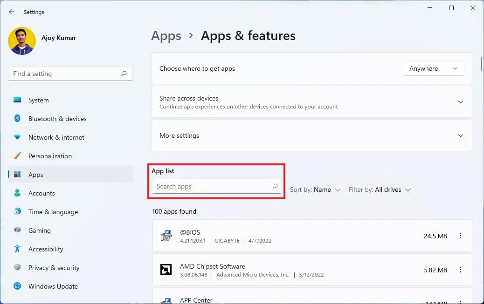Click the magnifier in Search apps box
This screenshot has height=304, width=484.
[275, 186]
